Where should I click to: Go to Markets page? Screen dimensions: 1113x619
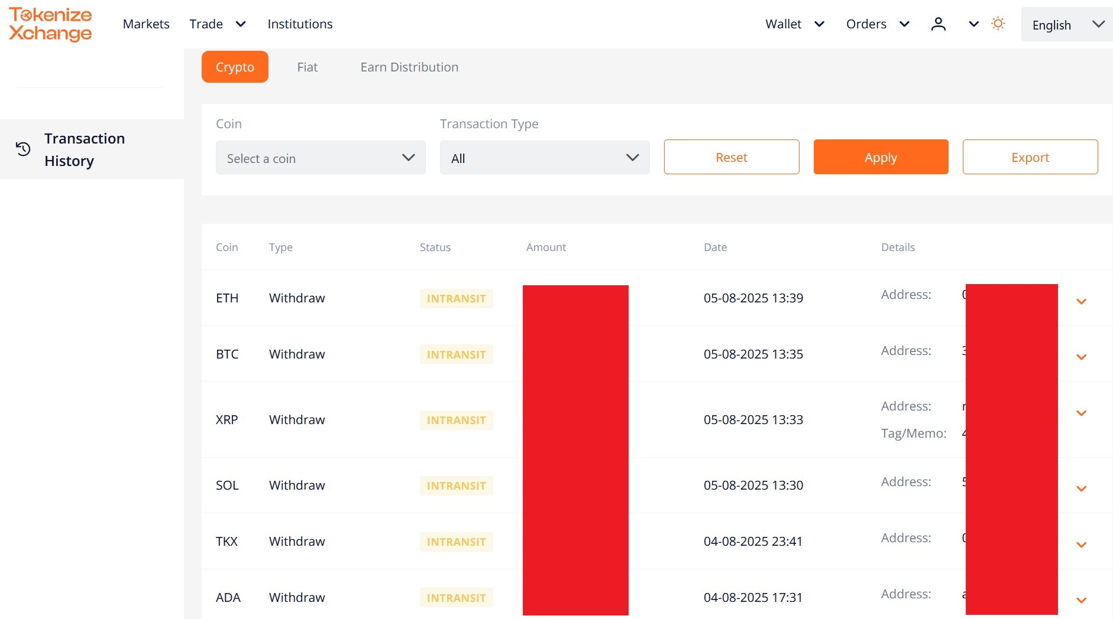(x=146, y=24)
